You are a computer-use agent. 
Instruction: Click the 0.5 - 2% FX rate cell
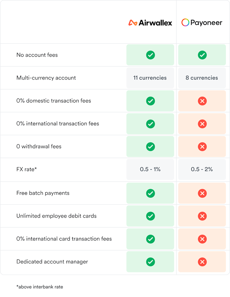tap(202, 169)
